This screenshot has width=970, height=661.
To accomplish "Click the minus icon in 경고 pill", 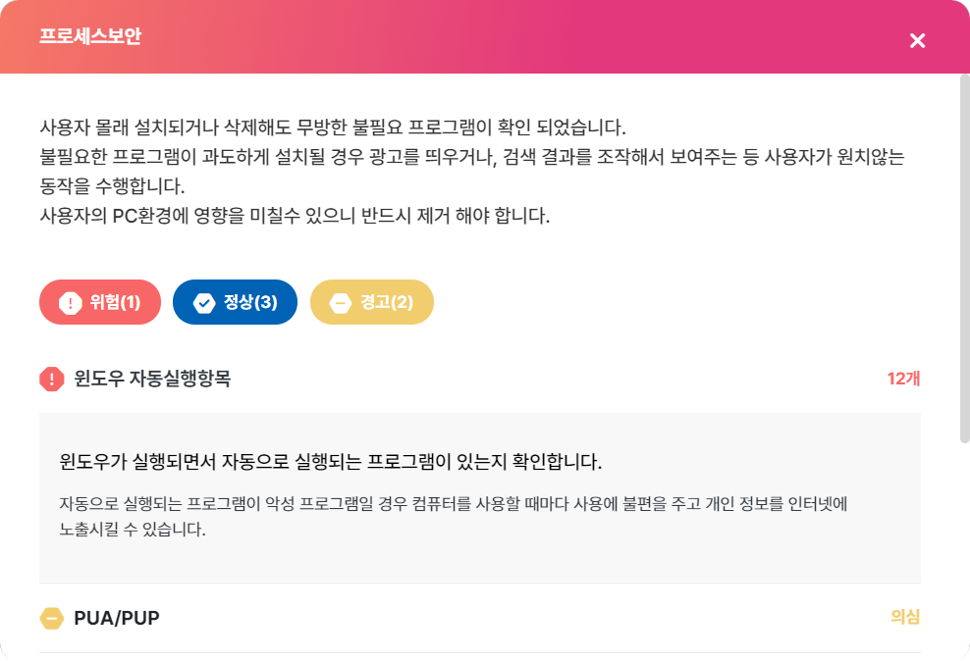I will pyautogui.click(x=340, y=303).
